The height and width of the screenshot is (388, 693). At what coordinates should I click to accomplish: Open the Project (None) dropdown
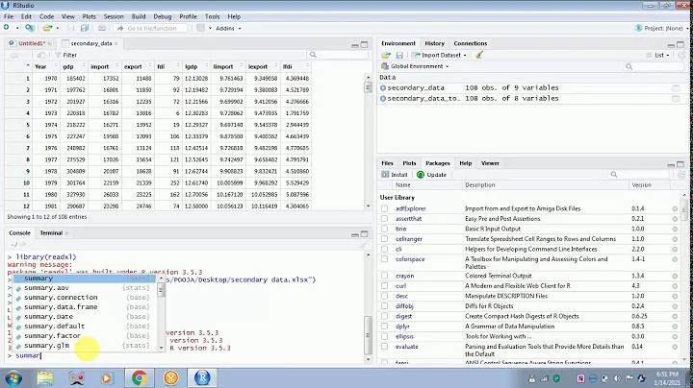[661, 28]
